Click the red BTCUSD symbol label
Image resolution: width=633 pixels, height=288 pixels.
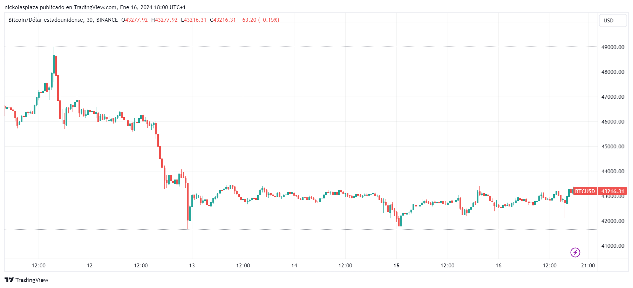point(585,191)
